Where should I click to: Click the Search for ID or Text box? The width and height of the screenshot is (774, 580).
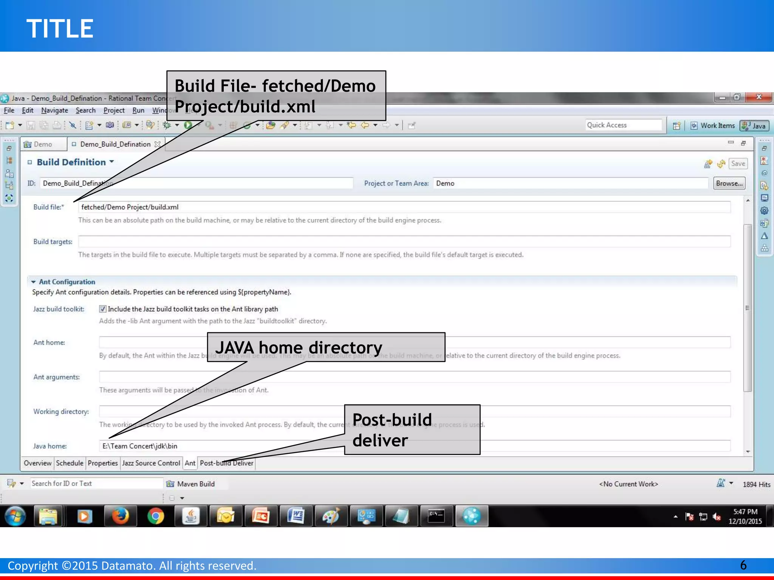click(96, 483)
